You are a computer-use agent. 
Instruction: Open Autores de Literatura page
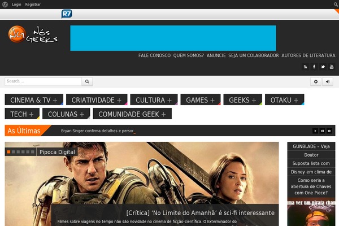point(308,55)
